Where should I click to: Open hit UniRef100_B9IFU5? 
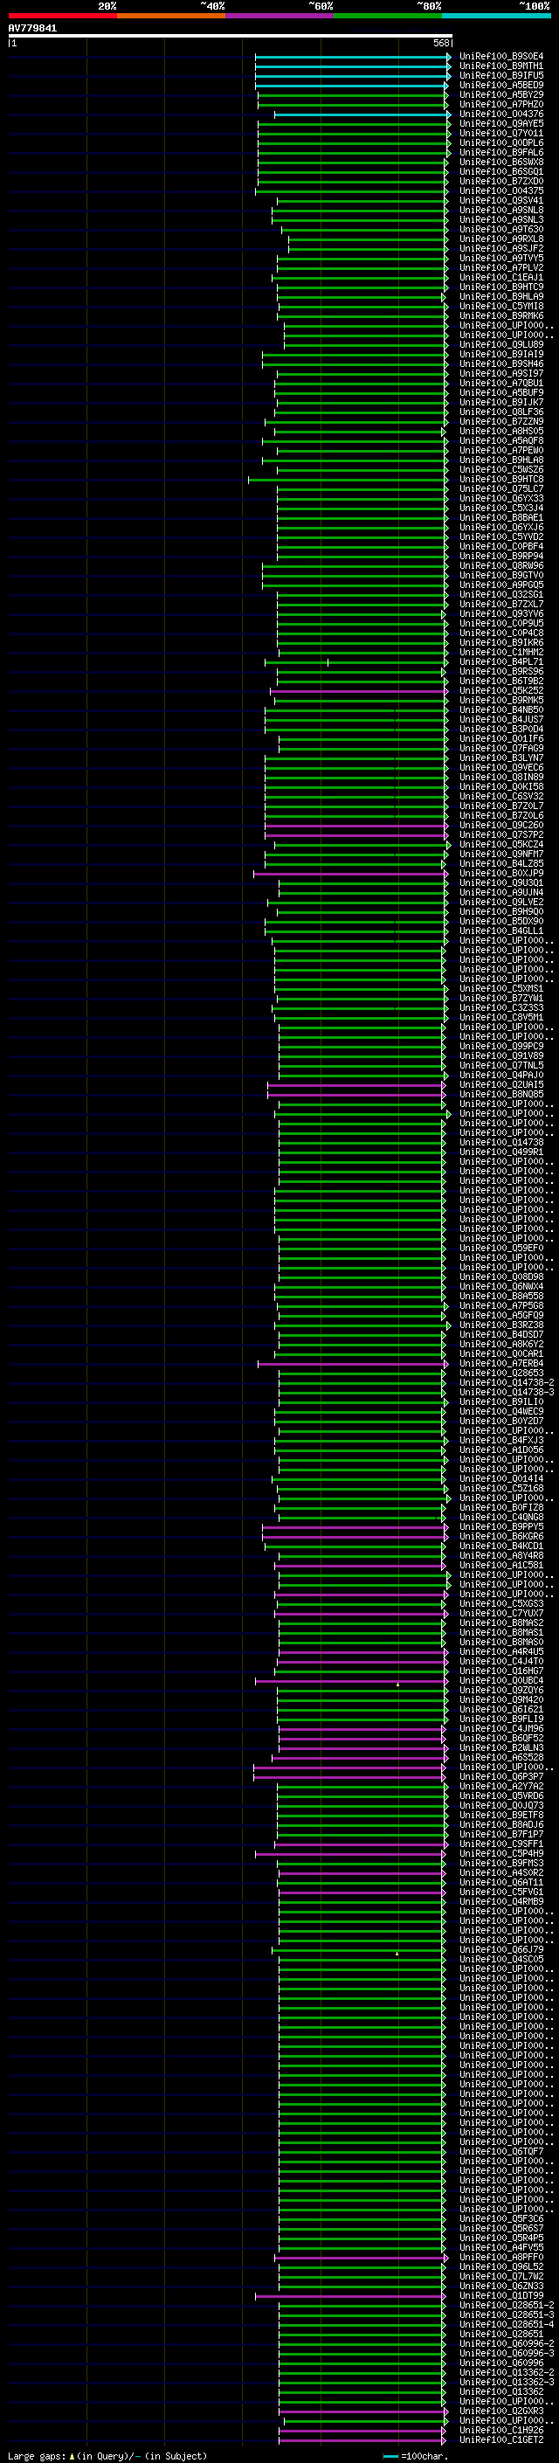501,75
